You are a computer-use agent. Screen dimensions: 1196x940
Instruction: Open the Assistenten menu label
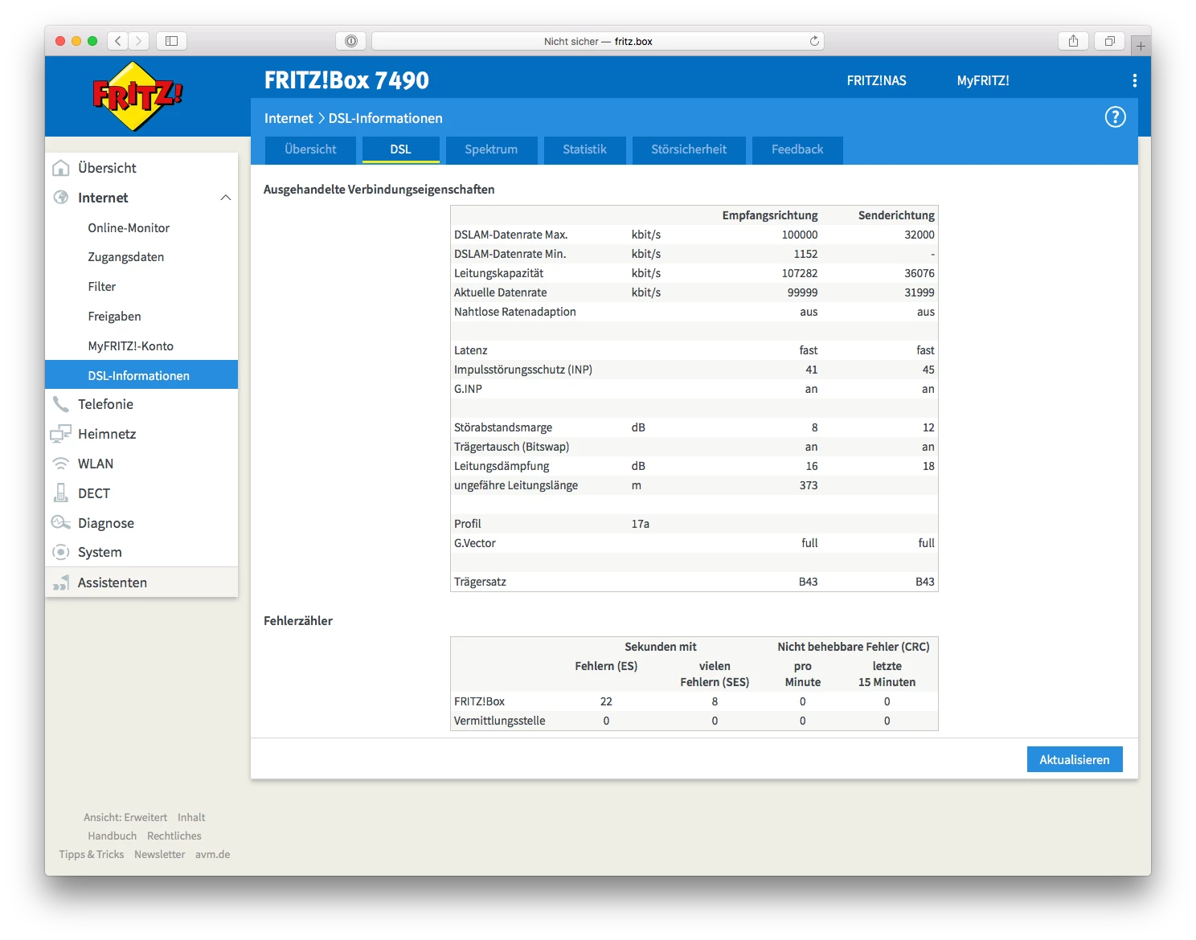pyautogui.click(x=113, y=582)
